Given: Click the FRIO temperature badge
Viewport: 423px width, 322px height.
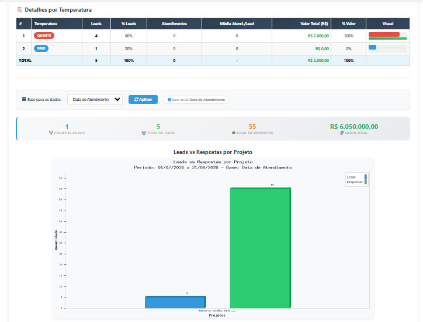Looking at the screenshot, I should [41, 48].
